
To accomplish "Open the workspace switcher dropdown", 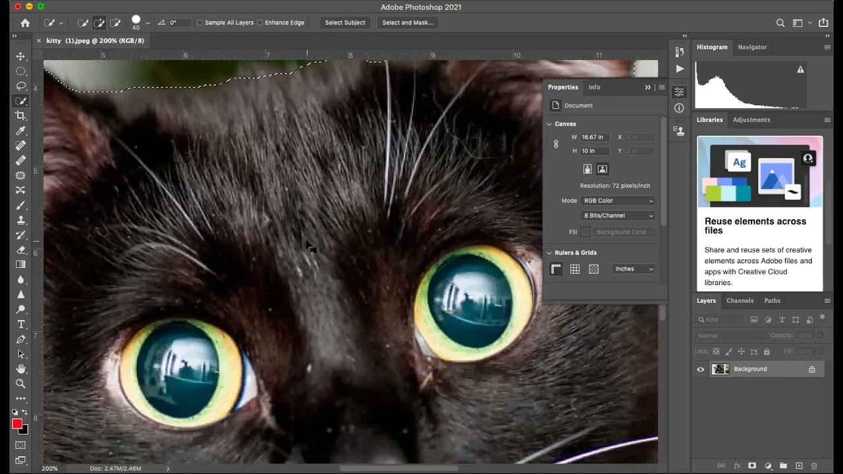I will (x=802, y=22).
